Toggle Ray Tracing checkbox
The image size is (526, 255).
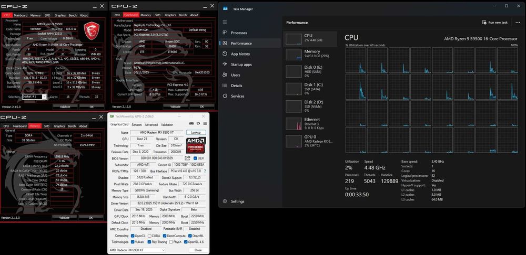[149, 241]
